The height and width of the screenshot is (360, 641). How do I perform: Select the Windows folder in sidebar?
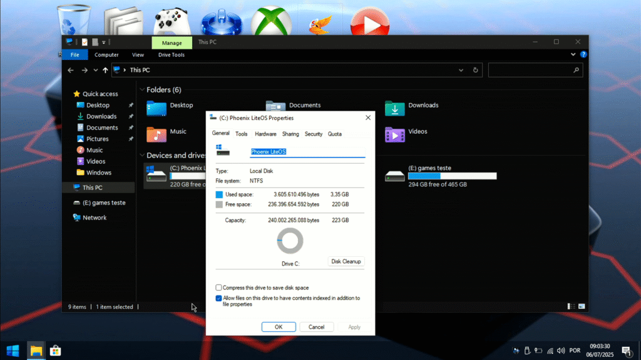(98, 172)
